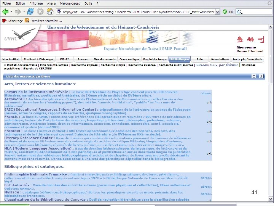Open BnF Autorités resource link

pyautogui.click(x=17, y=185)
